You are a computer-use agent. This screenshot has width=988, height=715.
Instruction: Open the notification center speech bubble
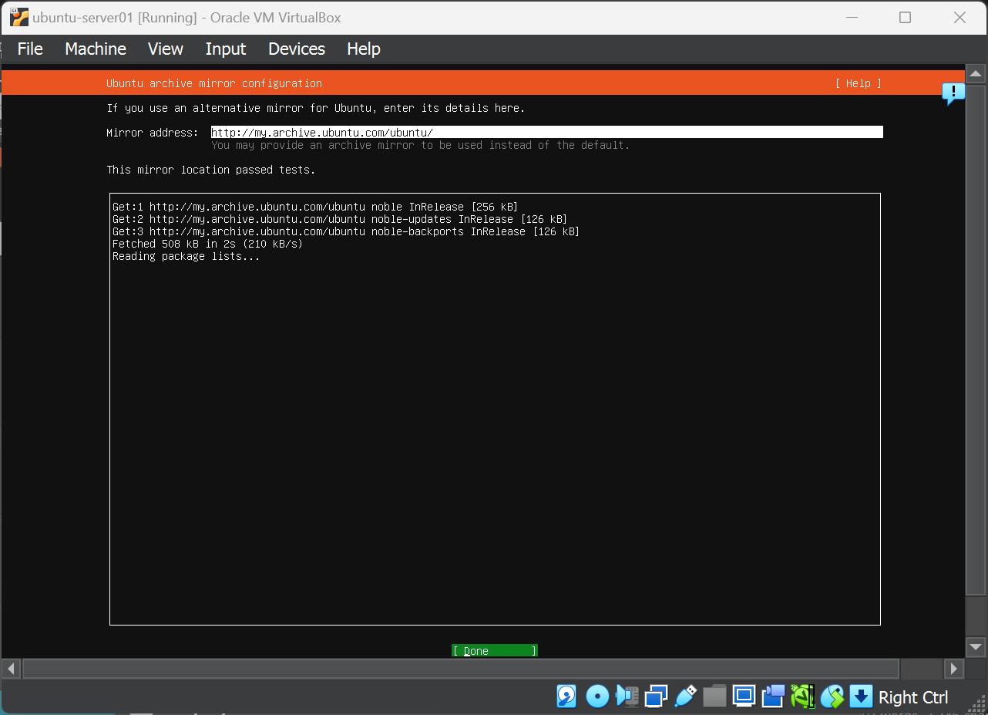[x=953, y=93]
